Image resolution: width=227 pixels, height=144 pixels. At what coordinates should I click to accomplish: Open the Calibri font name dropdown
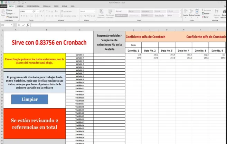[x=32, y=11]
